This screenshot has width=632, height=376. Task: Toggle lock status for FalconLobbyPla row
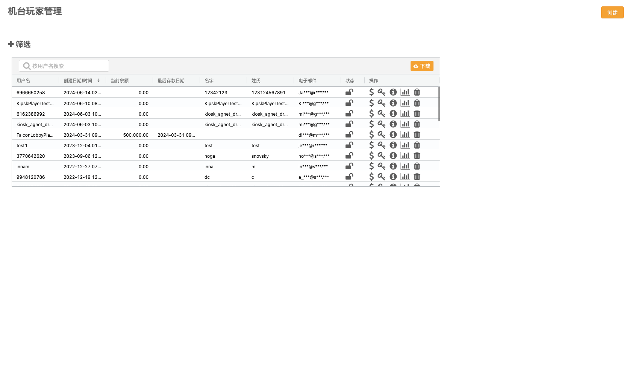pos(349,135)
